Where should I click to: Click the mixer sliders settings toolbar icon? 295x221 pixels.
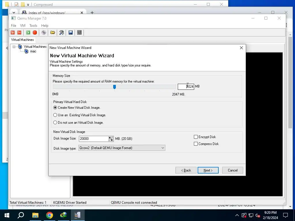coord(80,33)
